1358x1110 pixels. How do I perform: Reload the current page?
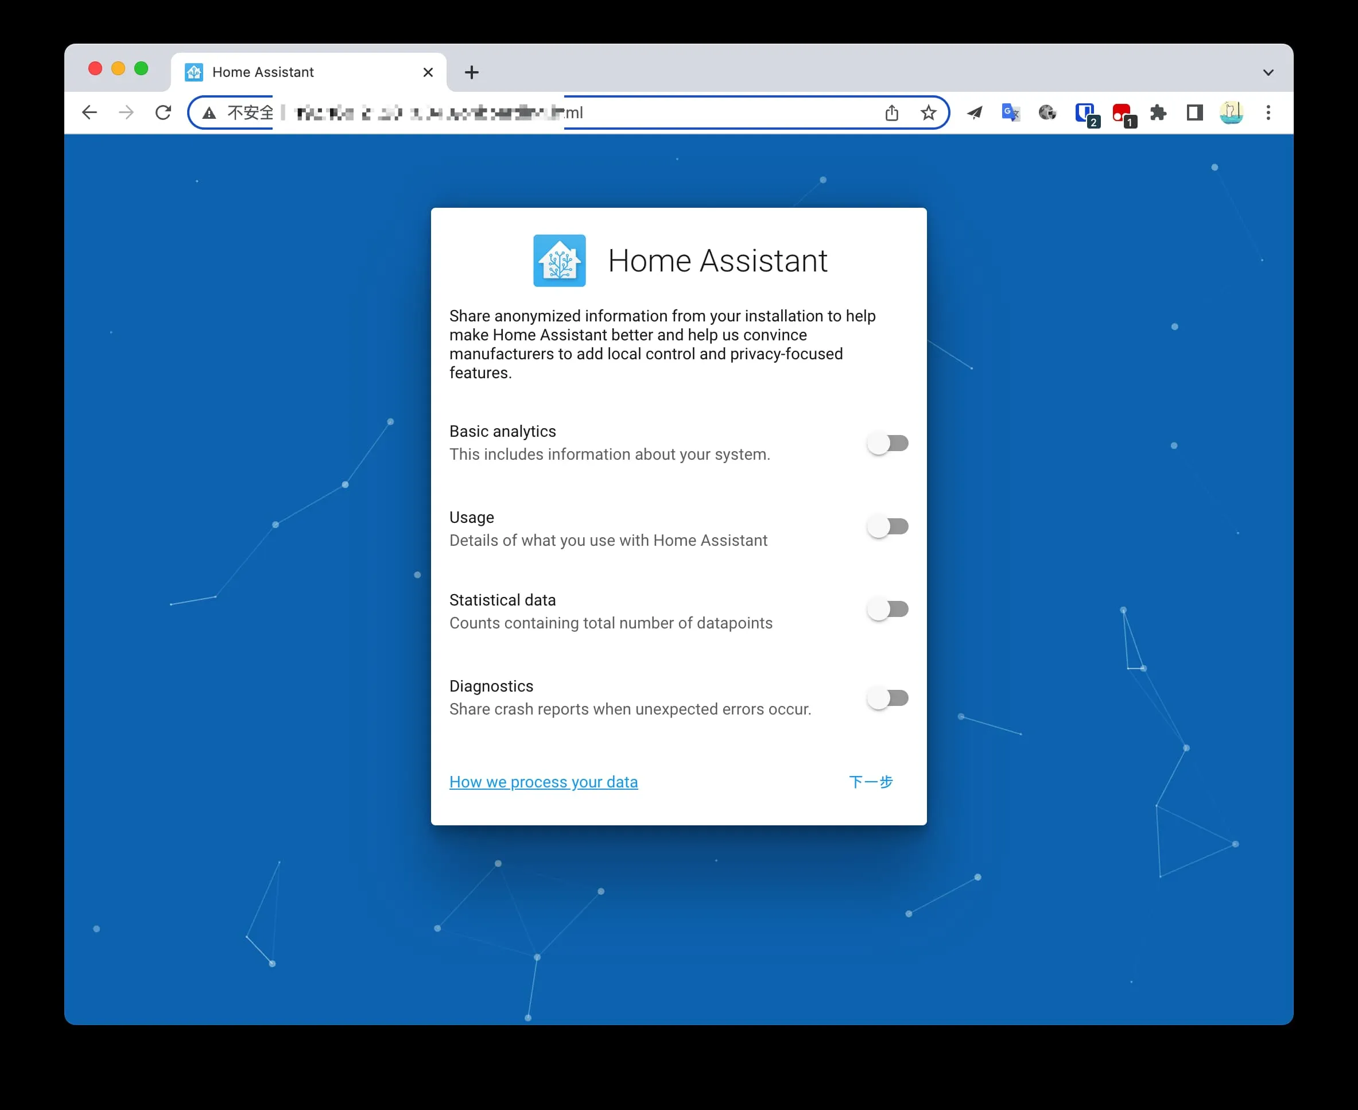click(x=164, y=113)
